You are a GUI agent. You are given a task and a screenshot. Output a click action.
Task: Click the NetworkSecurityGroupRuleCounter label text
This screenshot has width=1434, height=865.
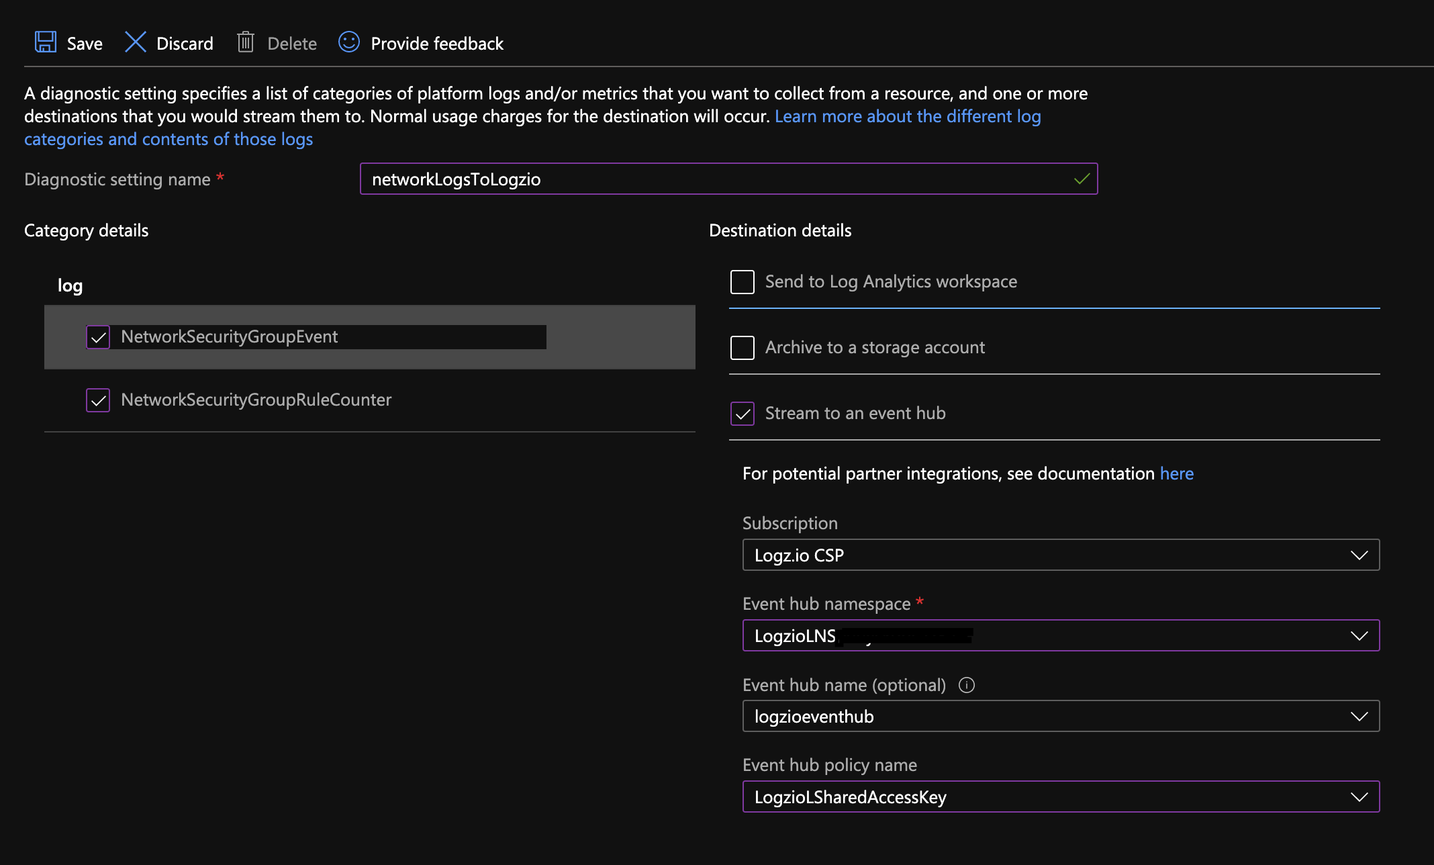pos(256,400)
